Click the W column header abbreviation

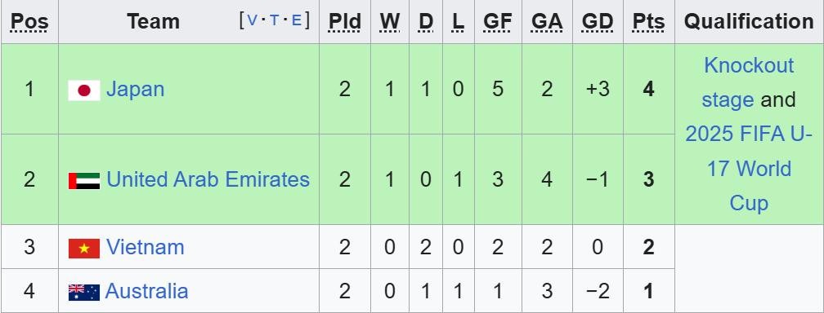point(389,21)
